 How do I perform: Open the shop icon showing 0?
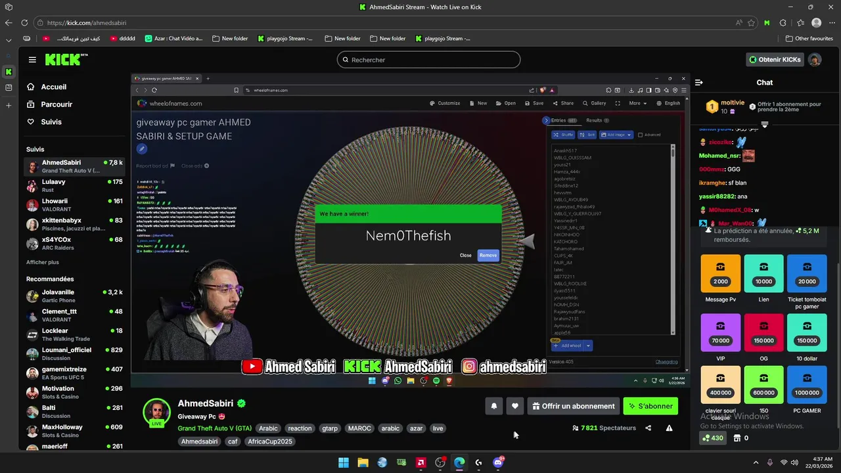[741, 438]
